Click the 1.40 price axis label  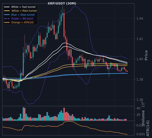point(140,59)
